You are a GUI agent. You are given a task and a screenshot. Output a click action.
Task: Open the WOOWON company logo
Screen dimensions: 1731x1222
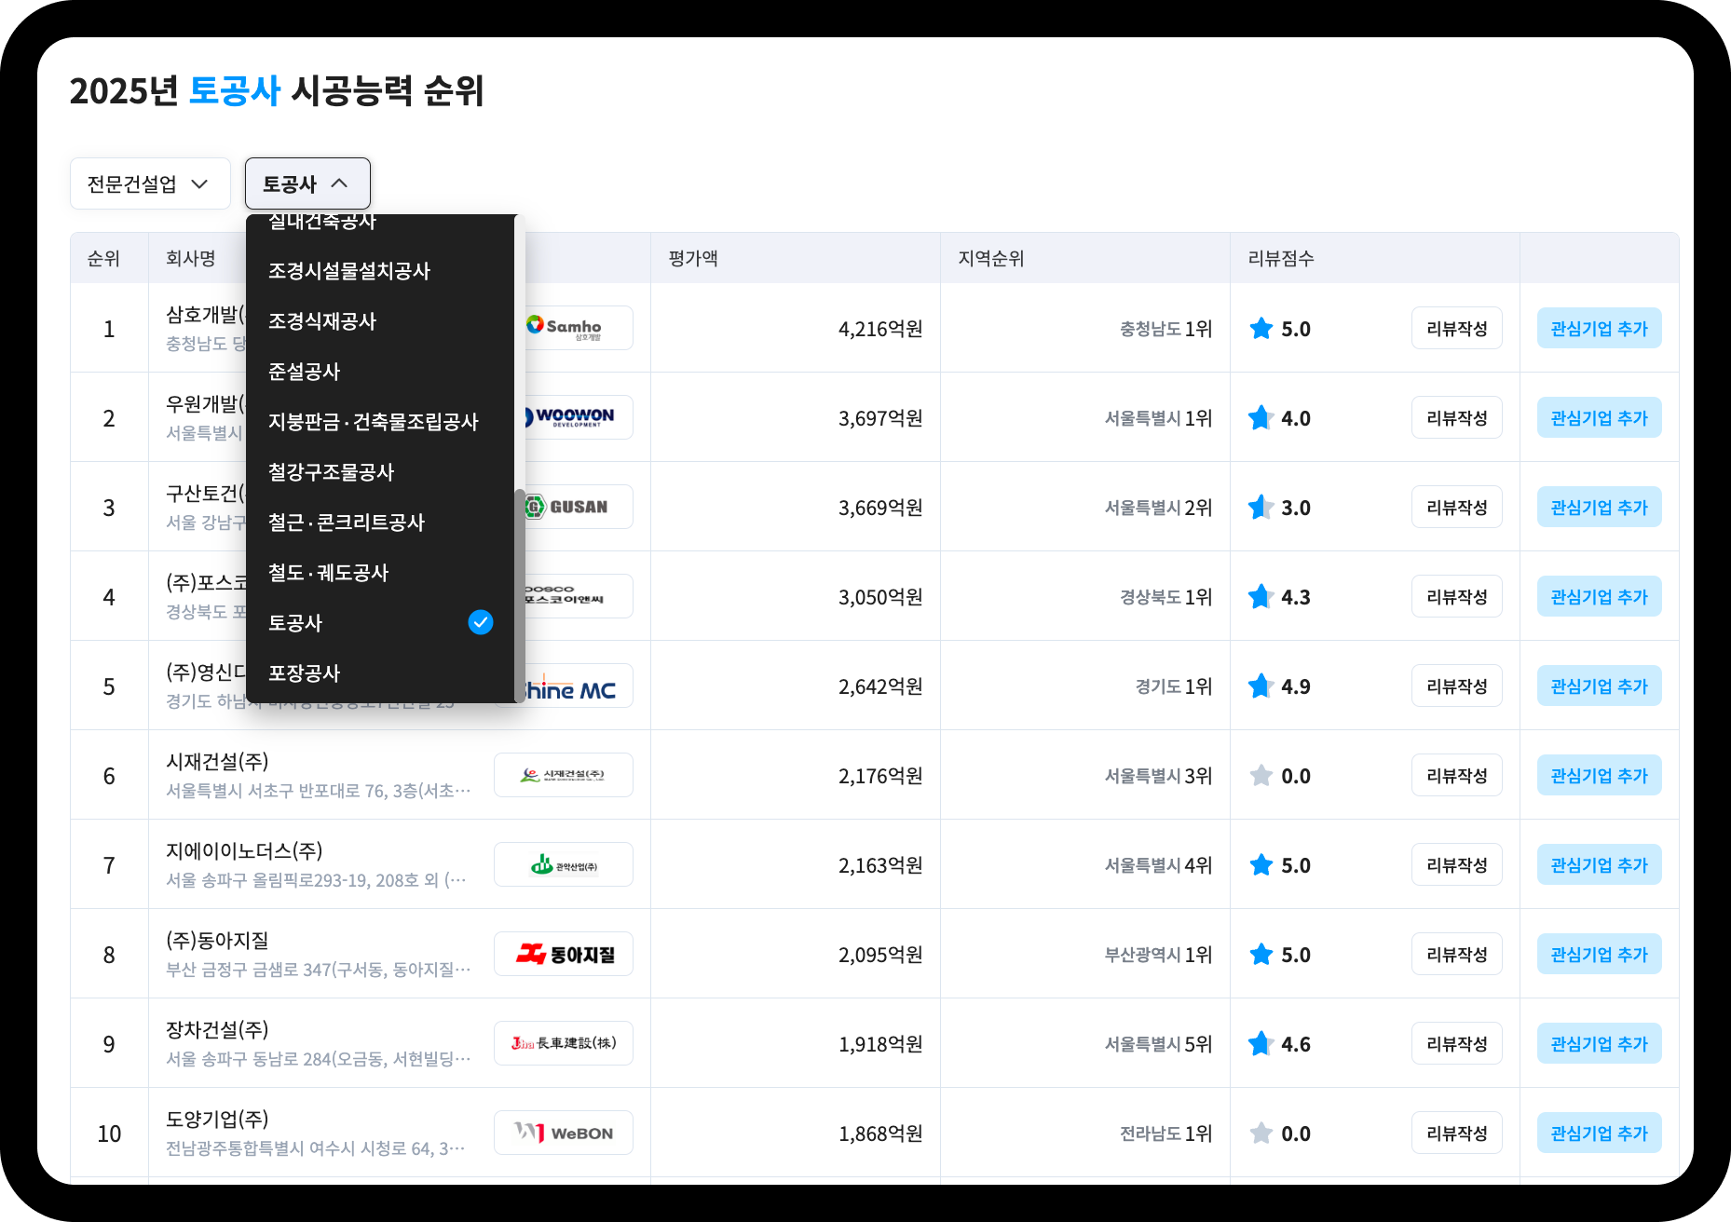tap(578, 417)
